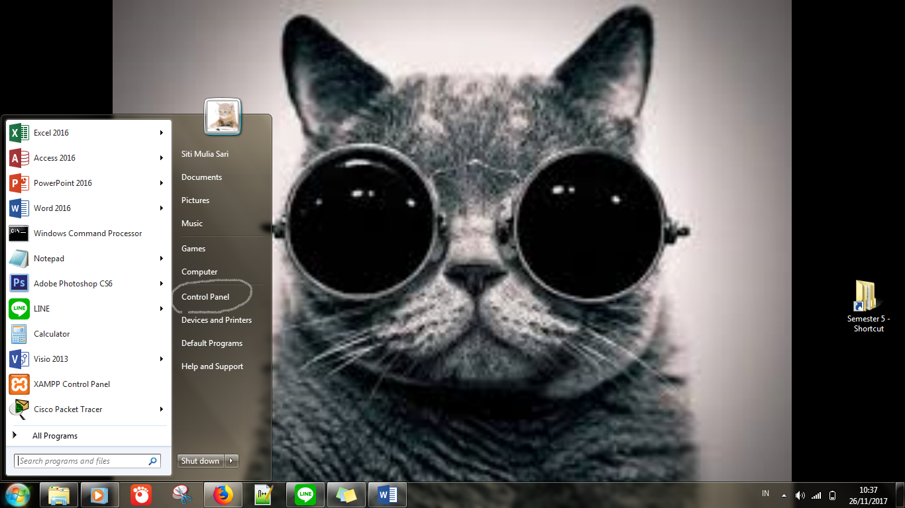Show LINE jump list arrow
905x508 pixels.
click(x=161, y=309)
